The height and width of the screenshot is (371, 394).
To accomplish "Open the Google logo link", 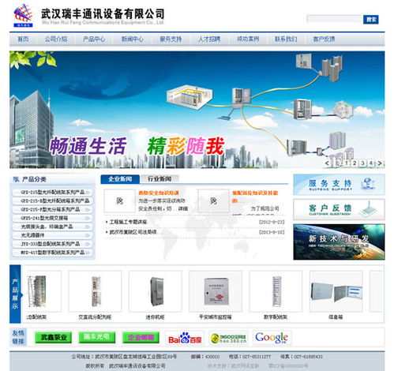I will coord(272,338).
